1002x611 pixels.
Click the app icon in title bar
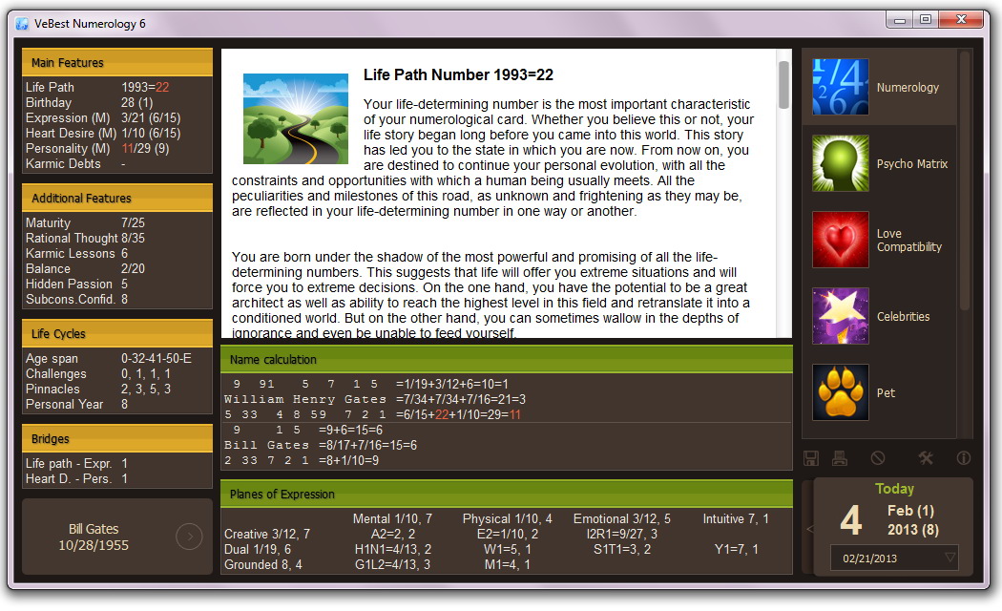[x=22, y=24]
